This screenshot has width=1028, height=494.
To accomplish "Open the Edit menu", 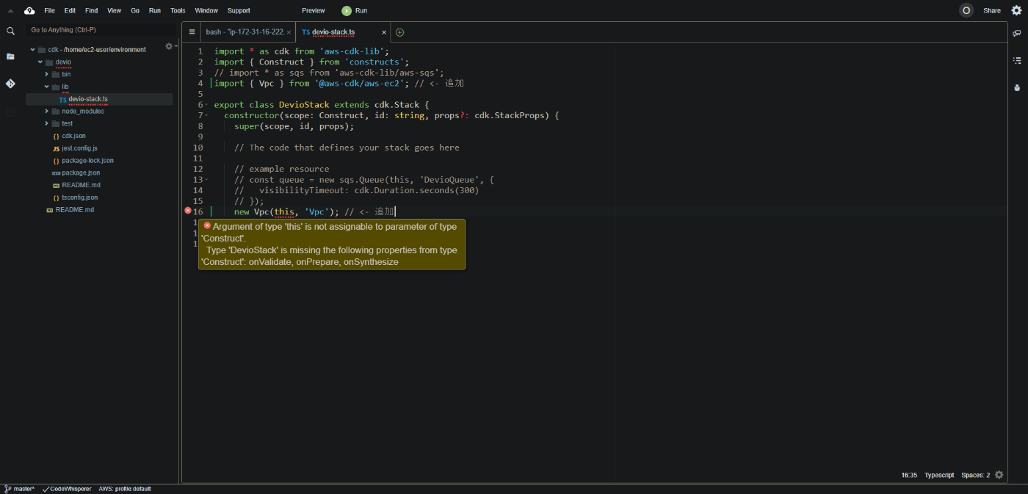I will tap(70, 11).
